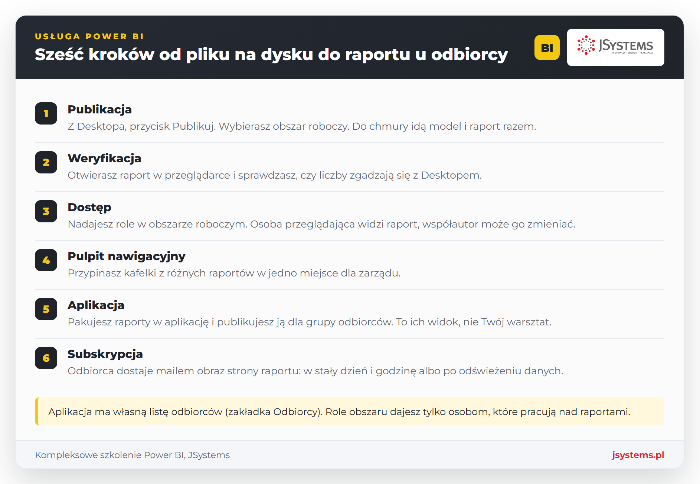The image size is (700, 484).
Task: Click the heading 'Dostęp'
Action: point(89,208)
